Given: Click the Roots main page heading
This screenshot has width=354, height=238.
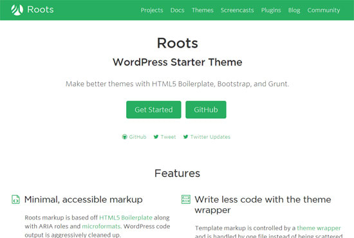Looking at the screenshot, I should pos(178,43).
